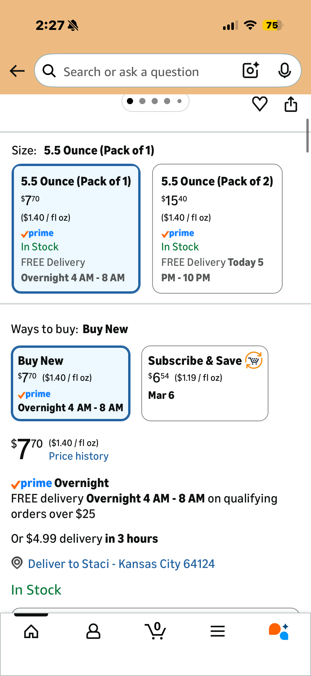Open the account profile tab
311x676 pixels.
(x=93, y=631)
